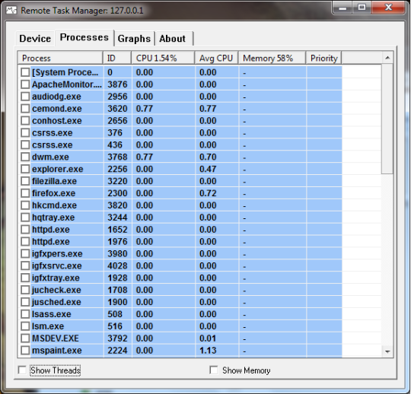Click the 1.13 Avg CPU value

(208, 351)
